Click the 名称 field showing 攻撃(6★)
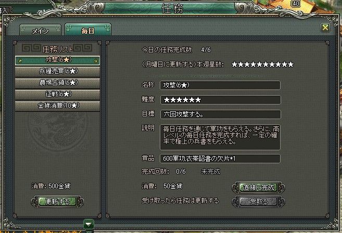The height and width of the screenshot is (233, 342). [220, 85]
